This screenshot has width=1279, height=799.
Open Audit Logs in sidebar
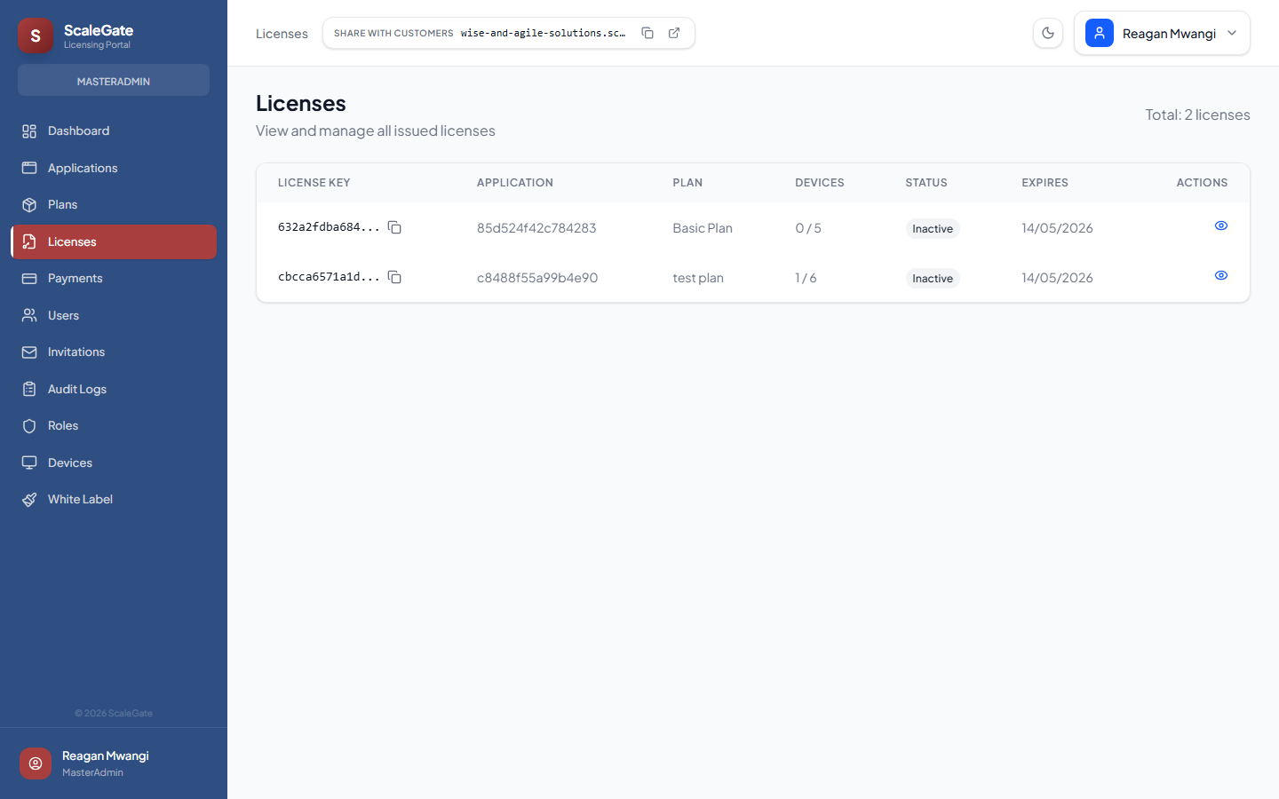pos(76,389)
